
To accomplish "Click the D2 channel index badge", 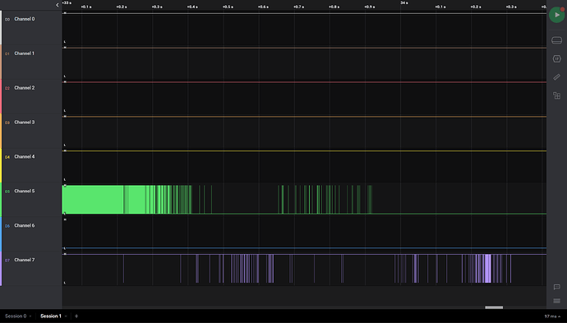I will [x=7, y=88].
